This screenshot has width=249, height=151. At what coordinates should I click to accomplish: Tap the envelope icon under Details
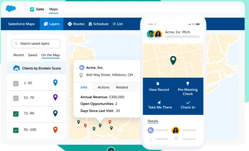point(176,138)
